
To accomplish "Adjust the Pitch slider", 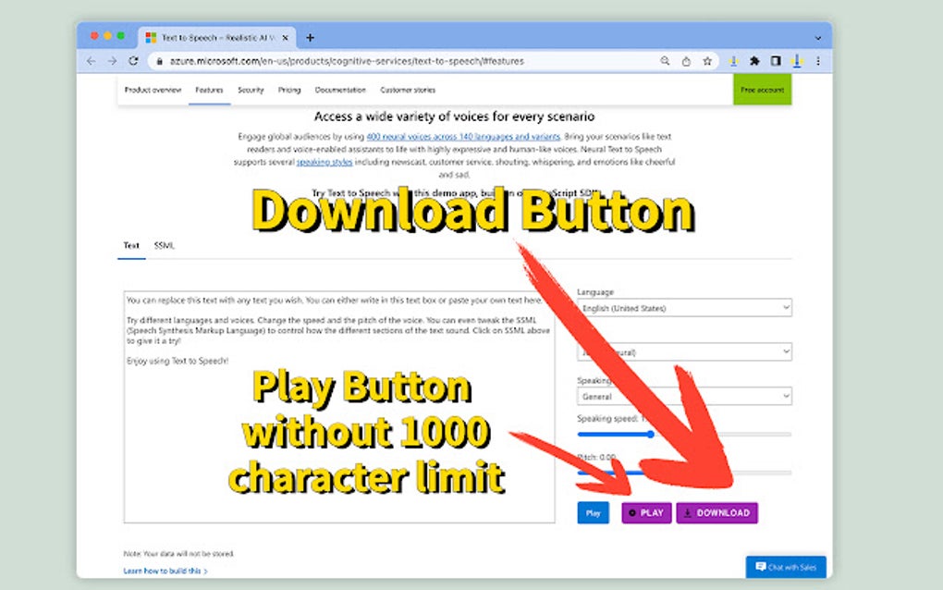I will [x=684, y=473].
